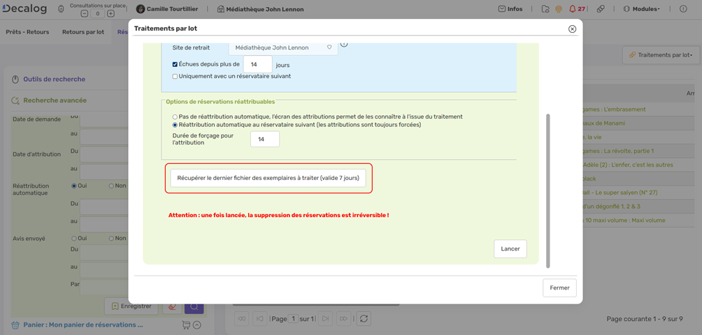This screenshot has width=702, height=335.
Task: Select 'Pas de réattribution automatique' radio option
Action: tap(175, 117)
